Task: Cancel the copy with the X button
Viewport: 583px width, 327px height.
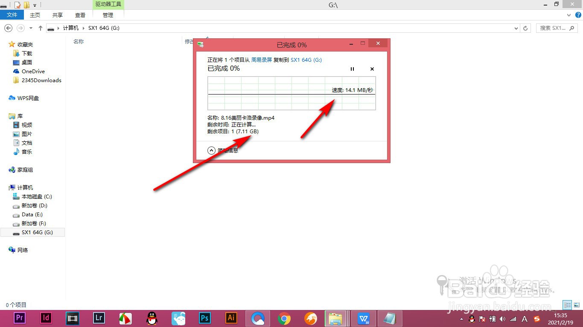Action: (372, 69)
